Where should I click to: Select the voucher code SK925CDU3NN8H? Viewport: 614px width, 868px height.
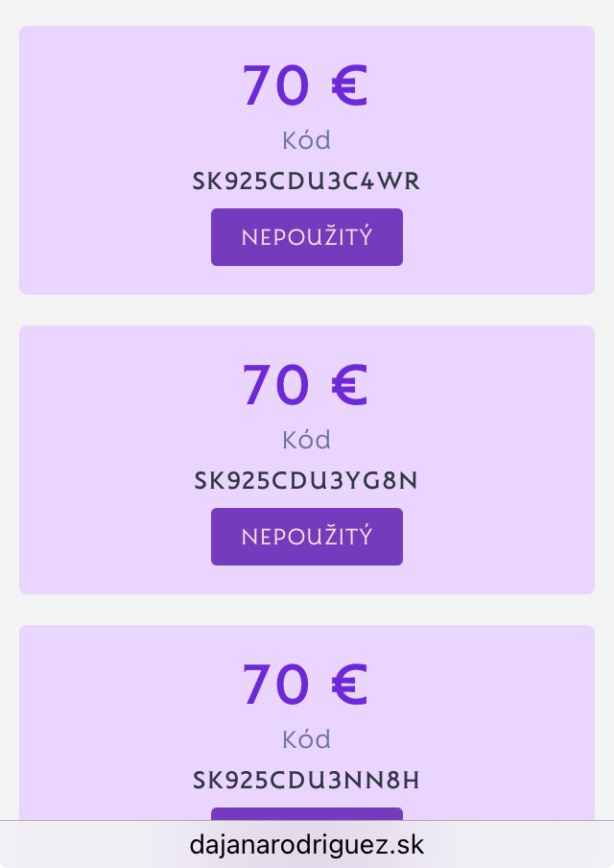(x=307, y=781)
